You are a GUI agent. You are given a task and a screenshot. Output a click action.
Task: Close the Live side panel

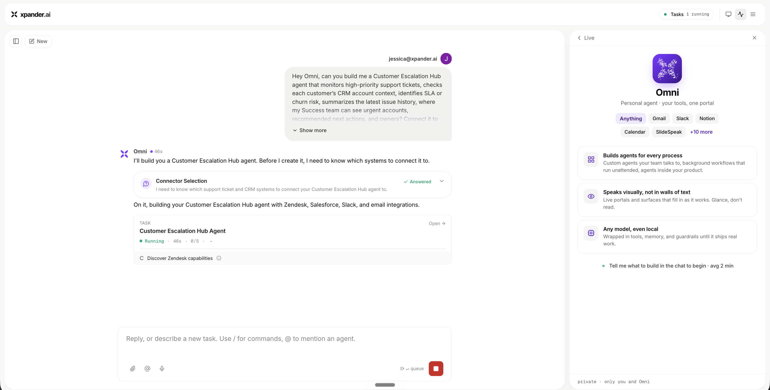click(754, 38)
